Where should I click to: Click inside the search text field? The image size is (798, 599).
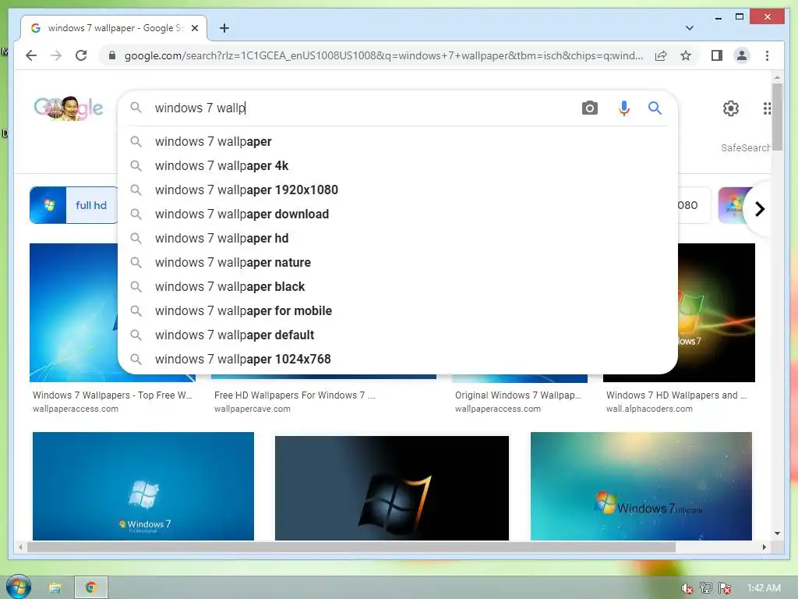coord(364,108)
